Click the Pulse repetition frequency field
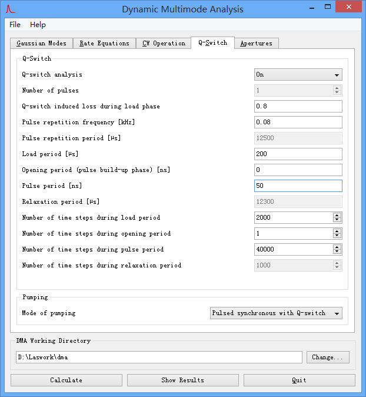 pyautogui.click(x=298, y=123)
